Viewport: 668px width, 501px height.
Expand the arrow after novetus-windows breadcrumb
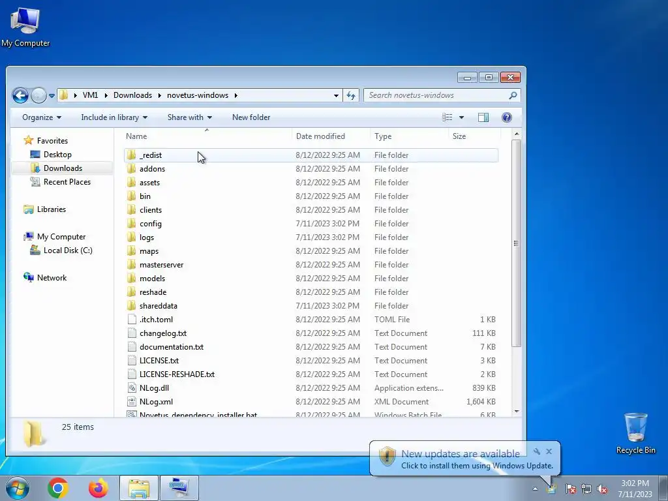tap(235, 95)
